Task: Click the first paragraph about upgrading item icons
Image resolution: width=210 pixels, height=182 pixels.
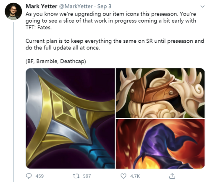Action: coord(111,21)
